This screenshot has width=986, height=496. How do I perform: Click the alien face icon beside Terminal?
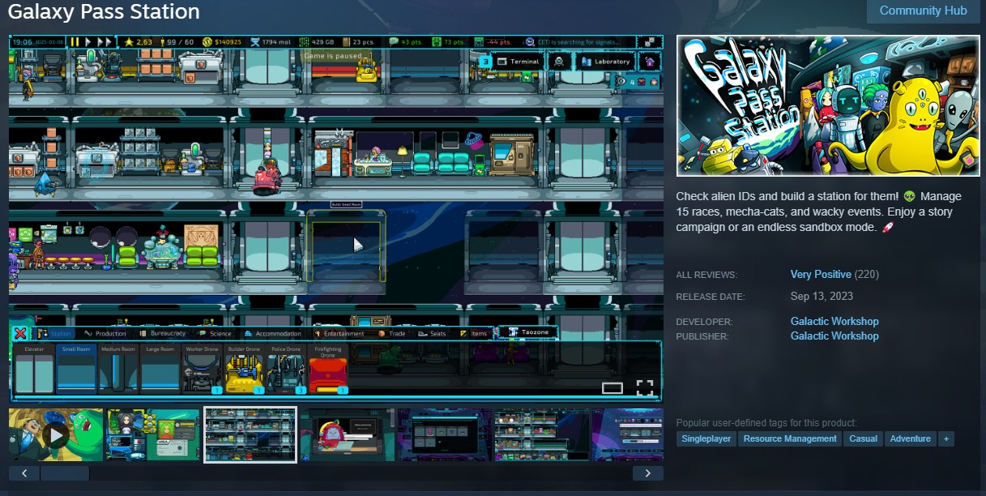click(x=558, y=62)
